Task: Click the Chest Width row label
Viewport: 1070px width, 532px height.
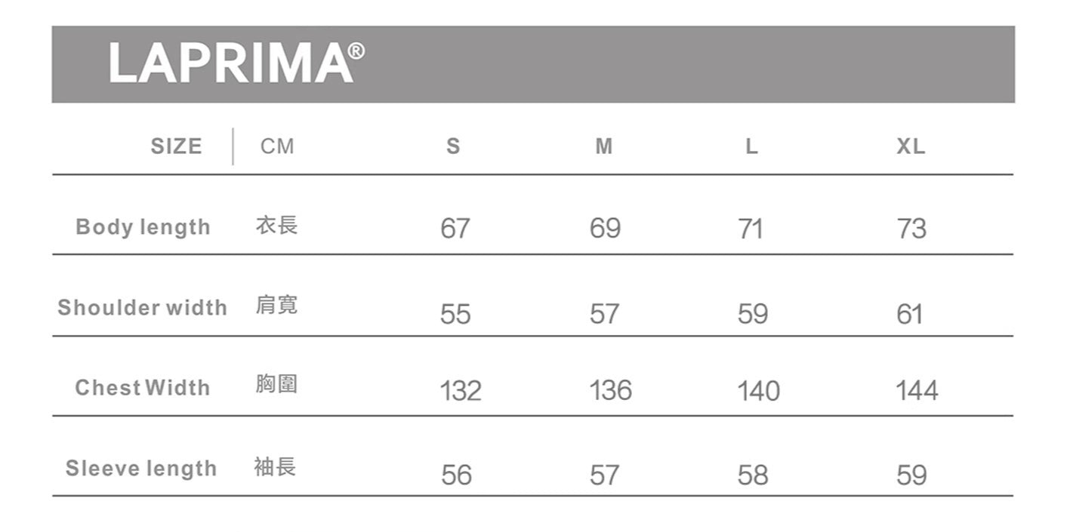Action: click(143, 388)
